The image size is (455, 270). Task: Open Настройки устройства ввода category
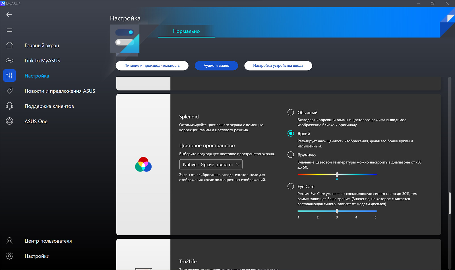(278, 66)
